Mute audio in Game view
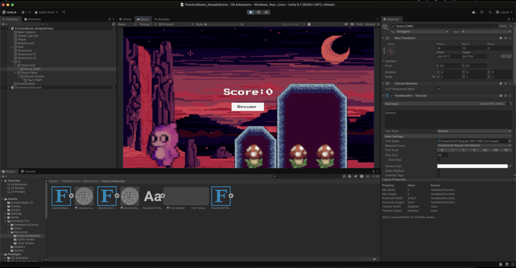 click(x=345, y=24)
